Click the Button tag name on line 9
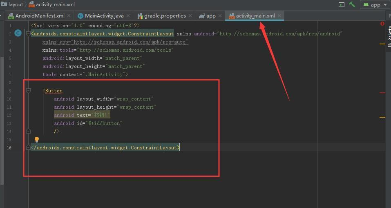 pos(54,91)
